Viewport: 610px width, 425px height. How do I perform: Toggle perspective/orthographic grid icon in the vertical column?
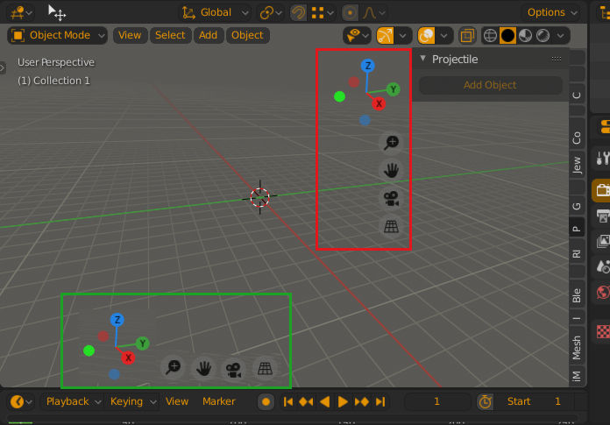391,227
